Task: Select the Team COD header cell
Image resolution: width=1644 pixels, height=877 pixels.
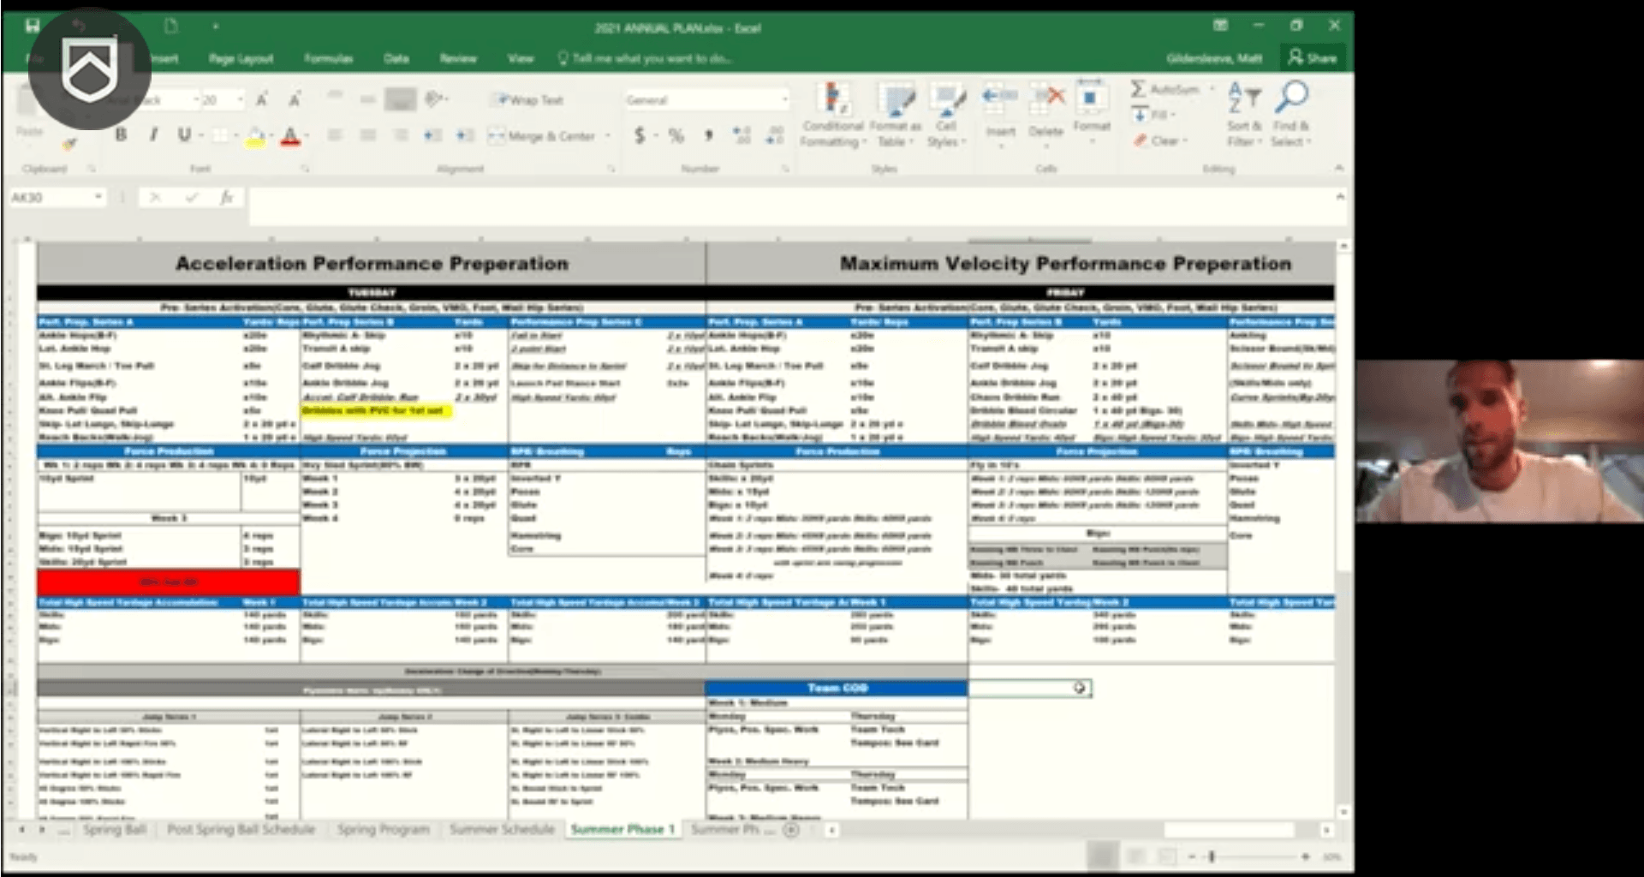Action: click(x=837, y=688)
